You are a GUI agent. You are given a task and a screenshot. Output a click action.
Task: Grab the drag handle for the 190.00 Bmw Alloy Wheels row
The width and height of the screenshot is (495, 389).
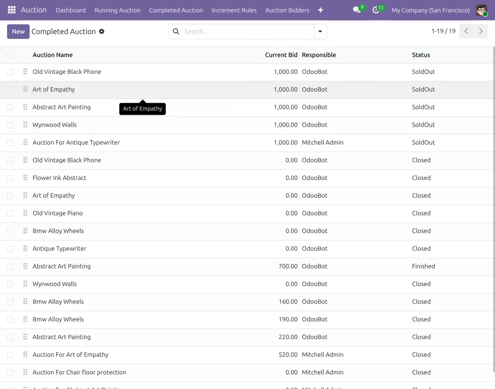(x=25, y=319)
